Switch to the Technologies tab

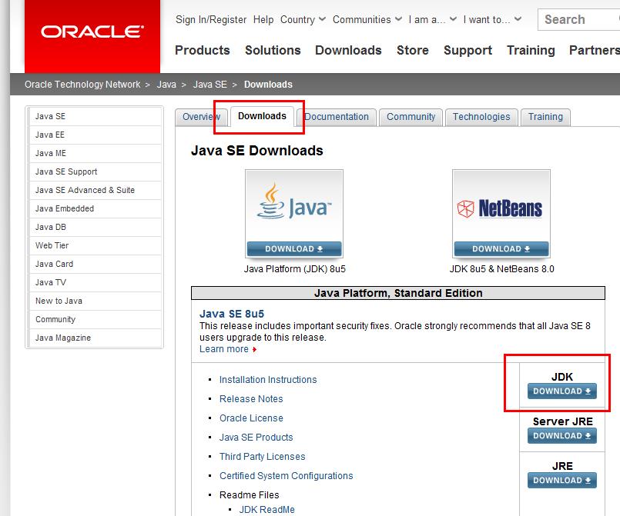(x=481, y=117)
